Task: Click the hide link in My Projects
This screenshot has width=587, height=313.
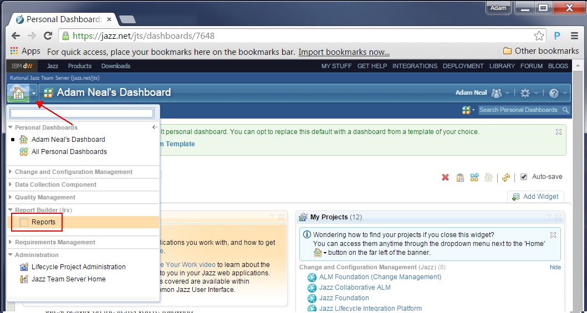Action: 555,268
